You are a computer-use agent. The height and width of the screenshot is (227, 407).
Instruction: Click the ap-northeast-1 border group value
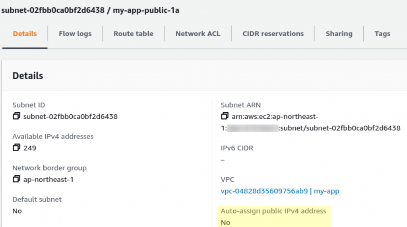pyautogui.click(x=48, y=180)
